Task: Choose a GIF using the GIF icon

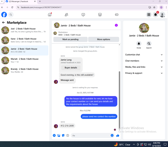Action: click(x=68, y=136)
